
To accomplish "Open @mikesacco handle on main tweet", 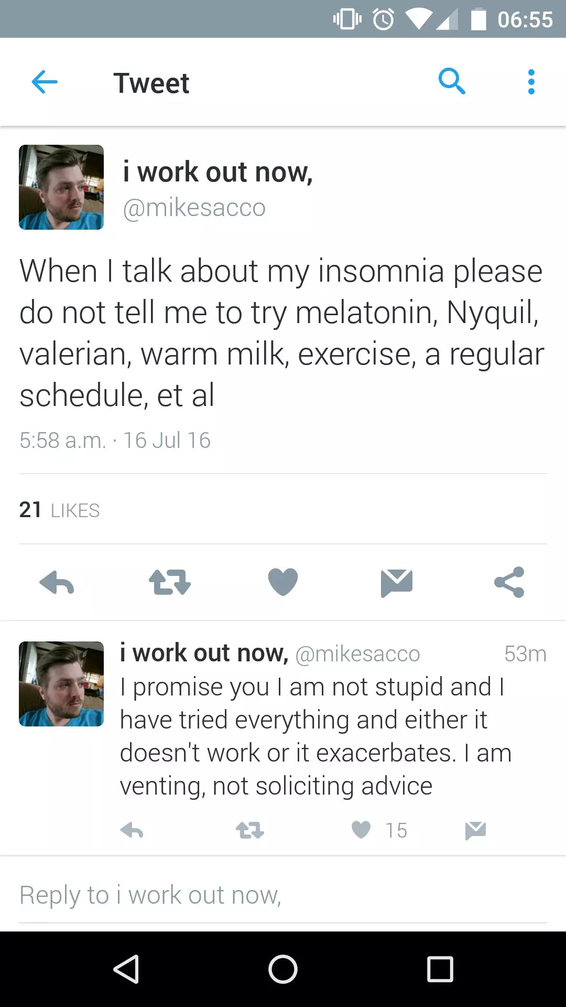I will [194, 208].
